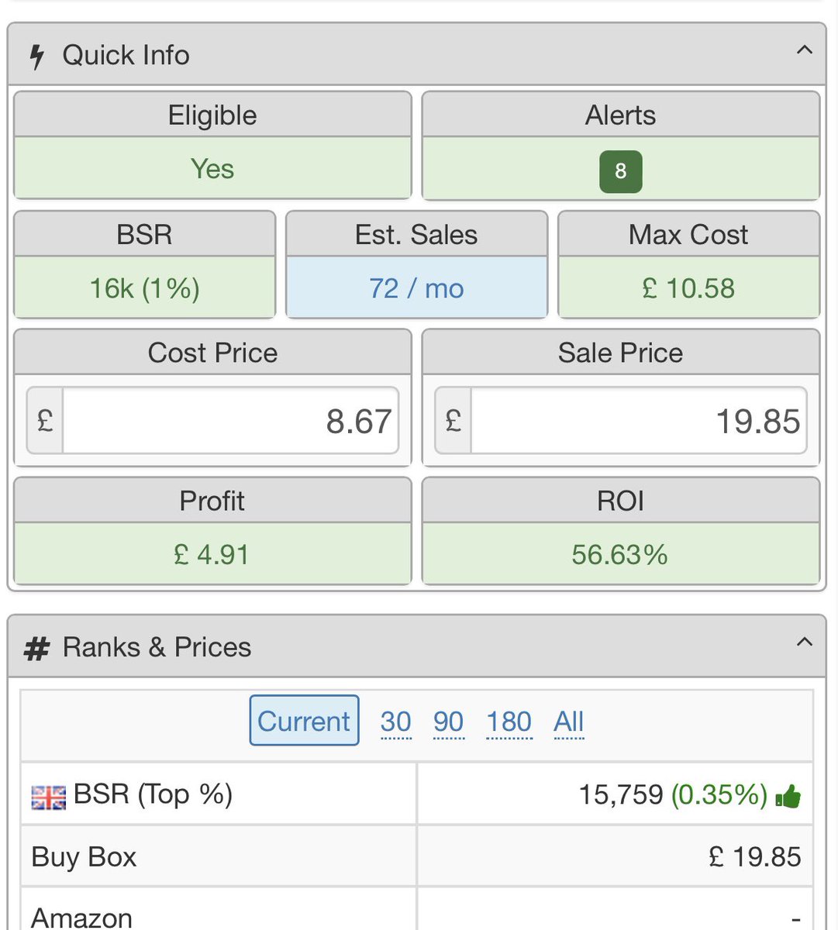Click the ROI header label

point(620,501)
